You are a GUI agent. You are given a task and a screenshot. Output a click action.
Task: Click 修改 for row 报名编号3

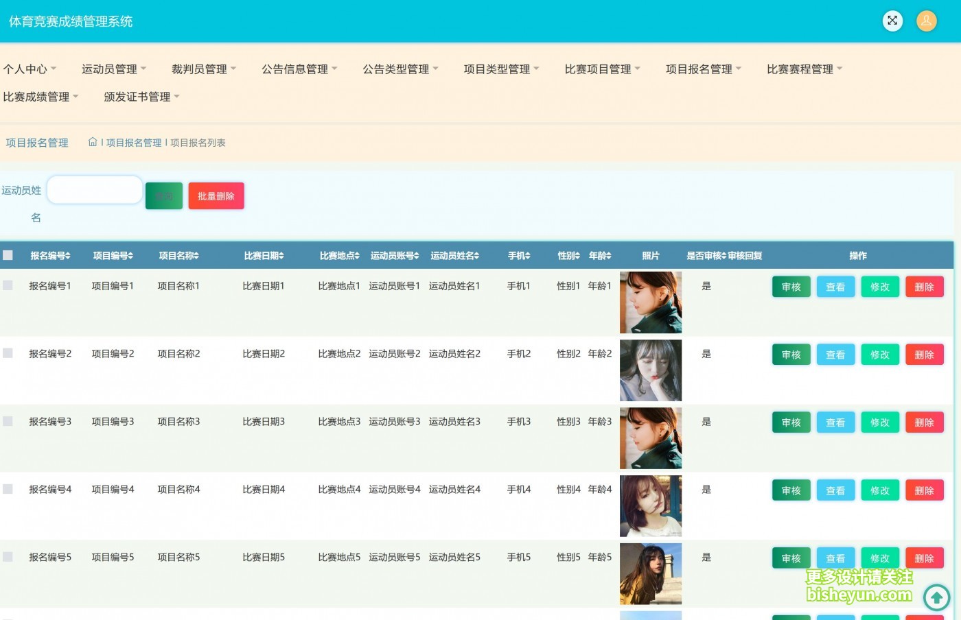coord(880,422)
